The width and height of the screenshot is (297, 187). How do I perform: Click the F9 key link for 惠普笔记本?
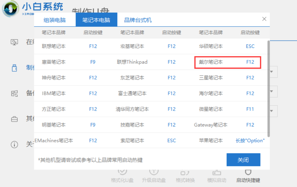(93, 62)
